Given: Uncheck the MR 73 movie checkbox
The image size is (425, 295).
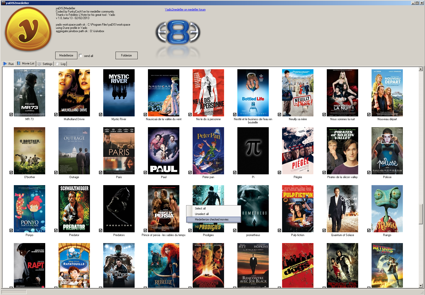Looking at the screenshot, I should click(11, 114).
